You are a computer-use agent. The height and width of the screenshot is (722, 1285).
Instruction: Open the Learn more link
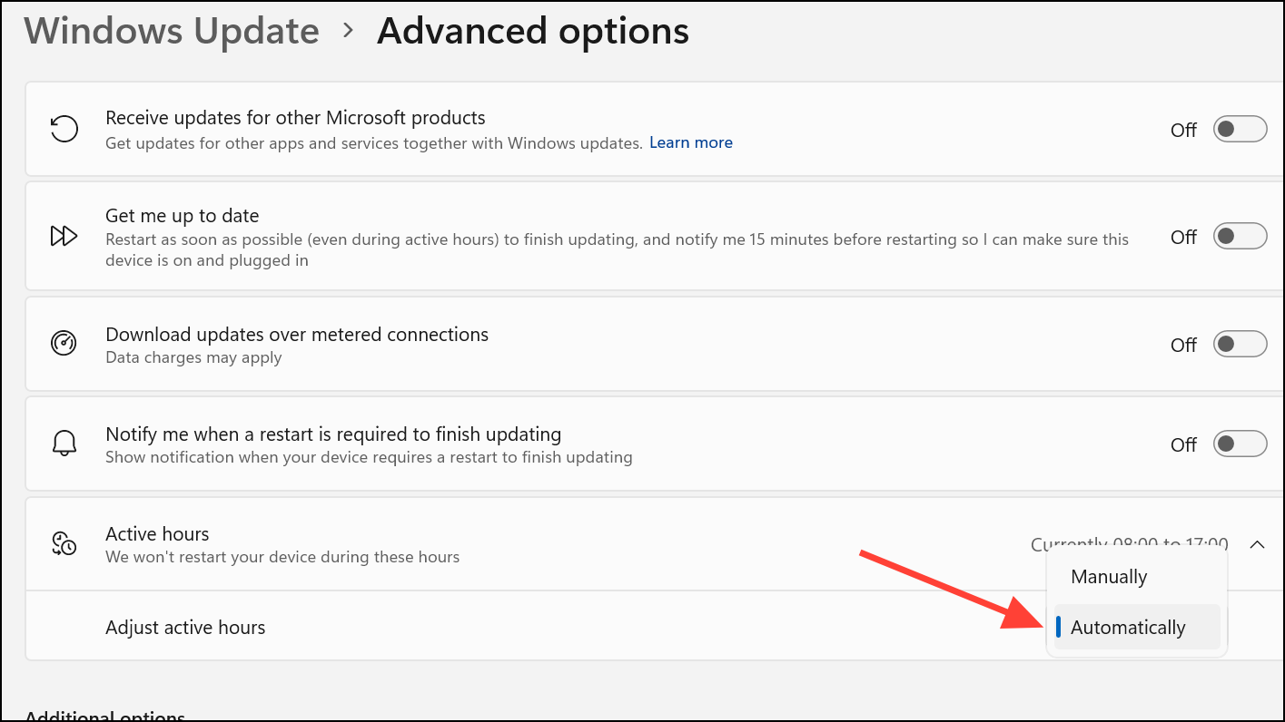[691, 142]
